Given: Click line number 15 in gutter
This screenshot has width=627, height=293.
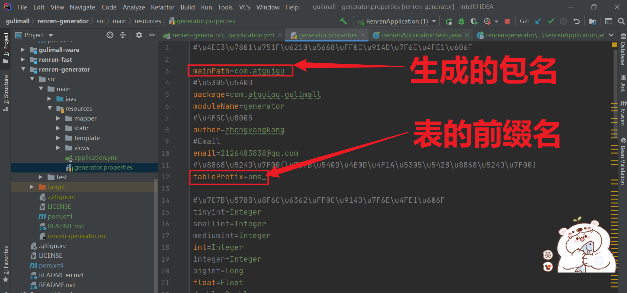Looking at the screenshot, I should (x=165, y=212).
